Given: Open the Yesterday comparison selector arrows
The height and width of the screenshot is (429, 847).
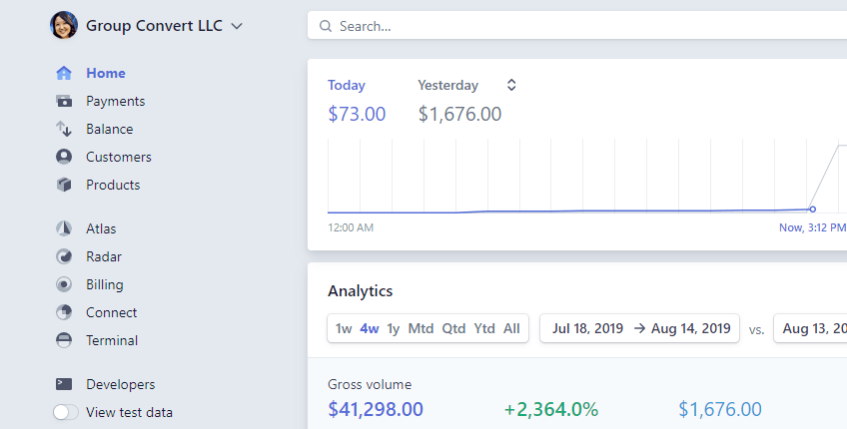Looking at the screenshot, I should [x=511, y=85].
